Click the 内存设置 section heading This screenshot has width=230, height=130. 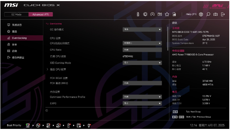coord(55,92)
